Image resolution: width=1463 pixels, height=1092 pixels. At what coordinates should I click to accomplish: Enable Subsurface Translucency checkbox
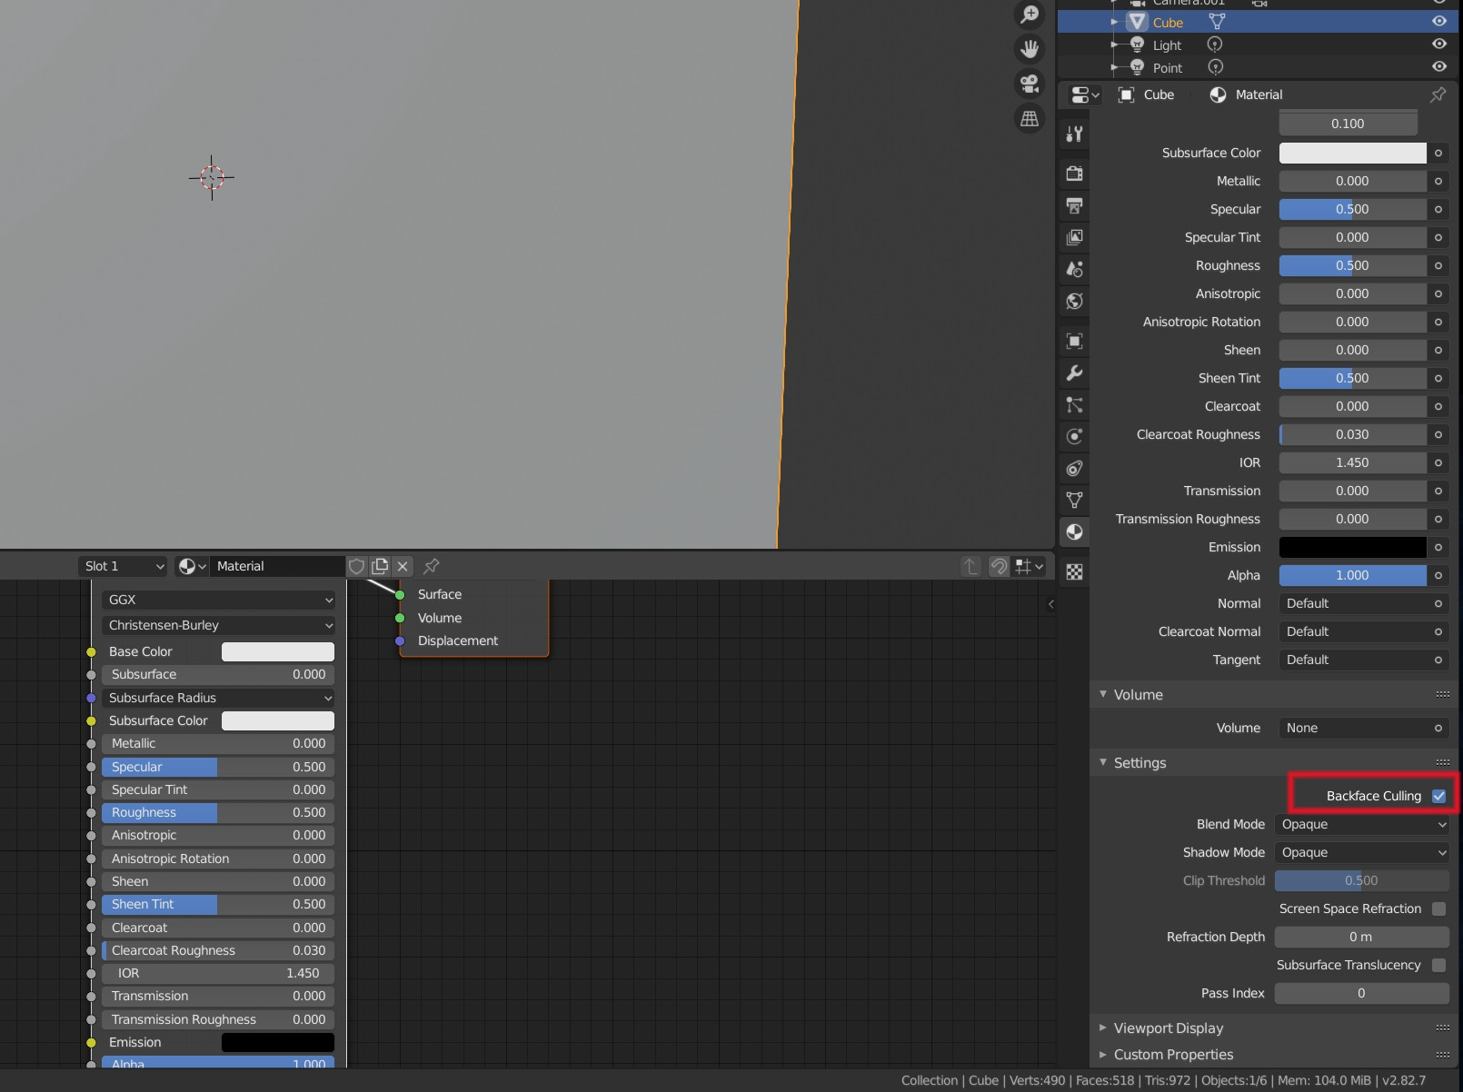coord(1438,965)
